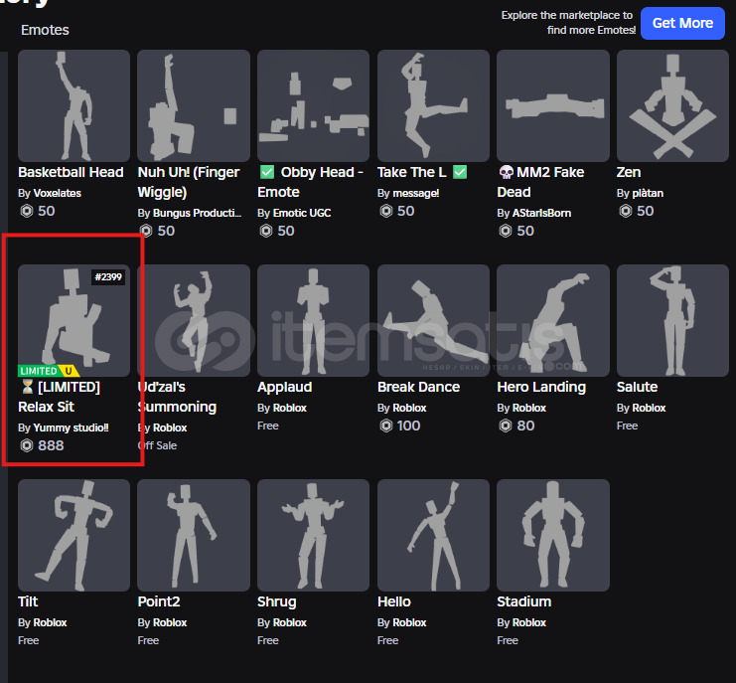Open the Salute emote thumbnail
The image size is (736, 683).
pyautogui.click(x=672, y=320)
